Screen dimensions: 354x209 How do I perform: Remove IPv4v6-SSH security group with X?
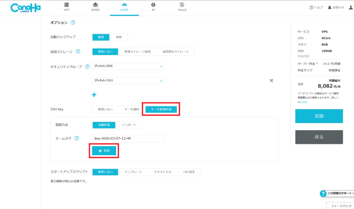point(271,80)
